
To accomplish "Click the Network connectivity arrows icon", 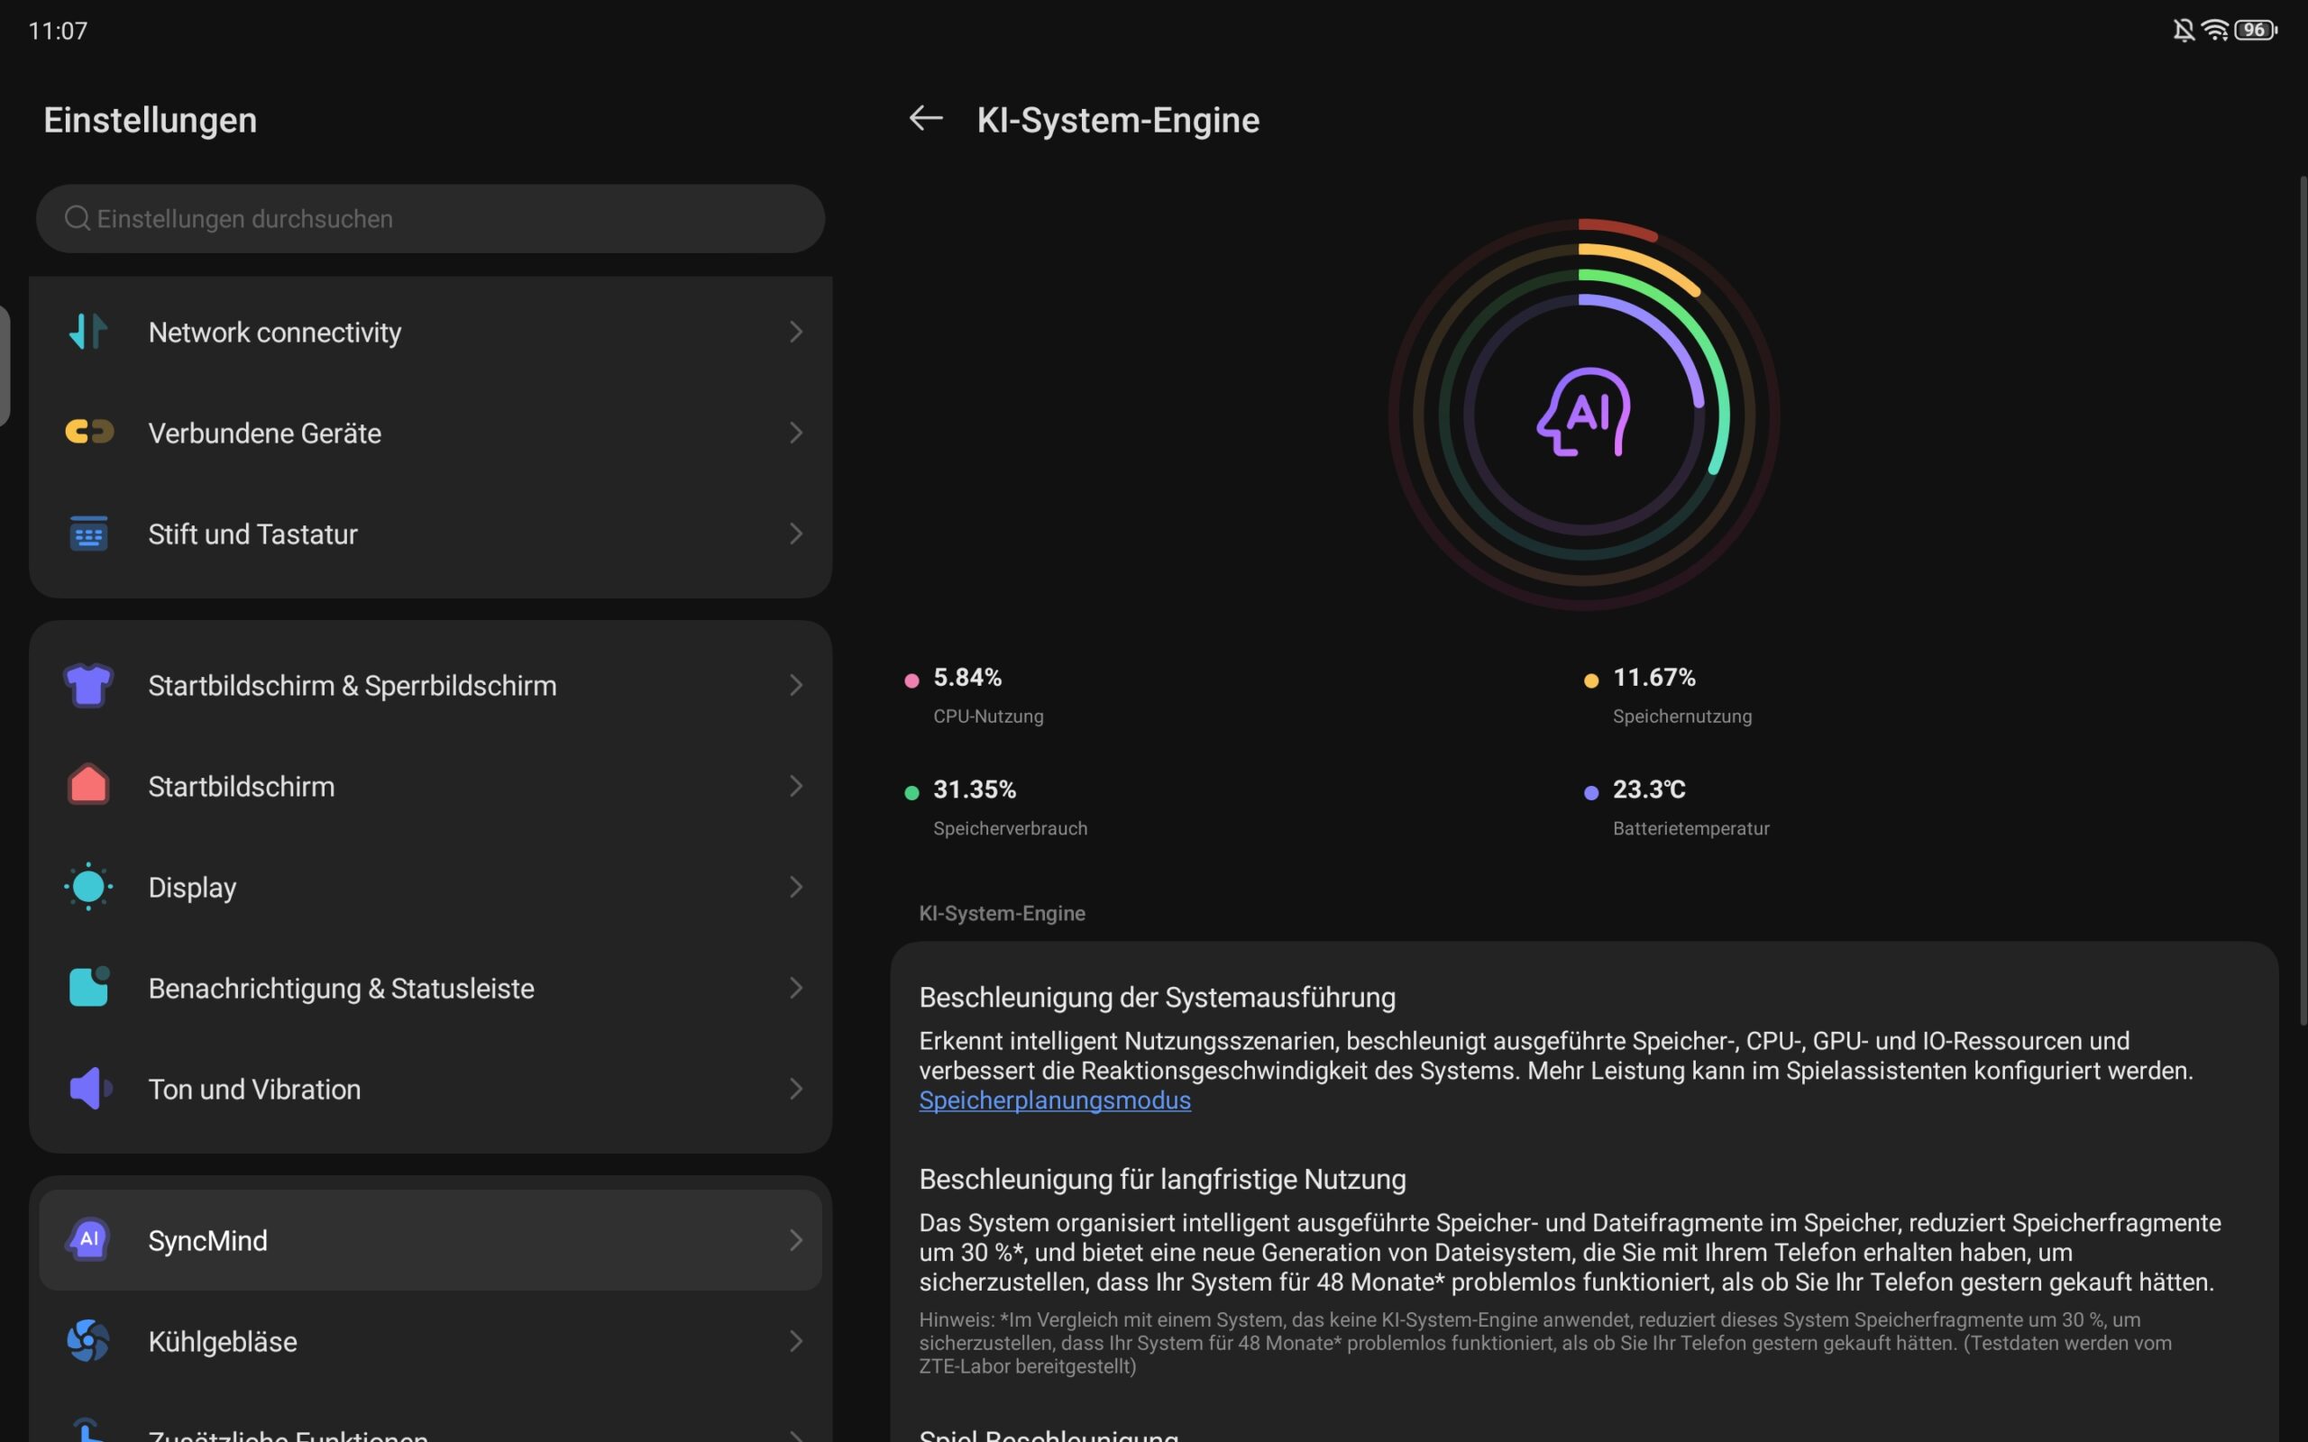I will (87, 332).
